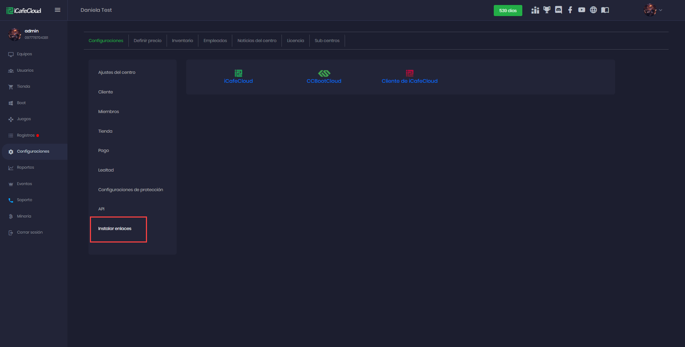Screen dimensions: 685x347
Task: Open Minería label in the sidebar
Action: pyautogui.click(x=24, y=216)
